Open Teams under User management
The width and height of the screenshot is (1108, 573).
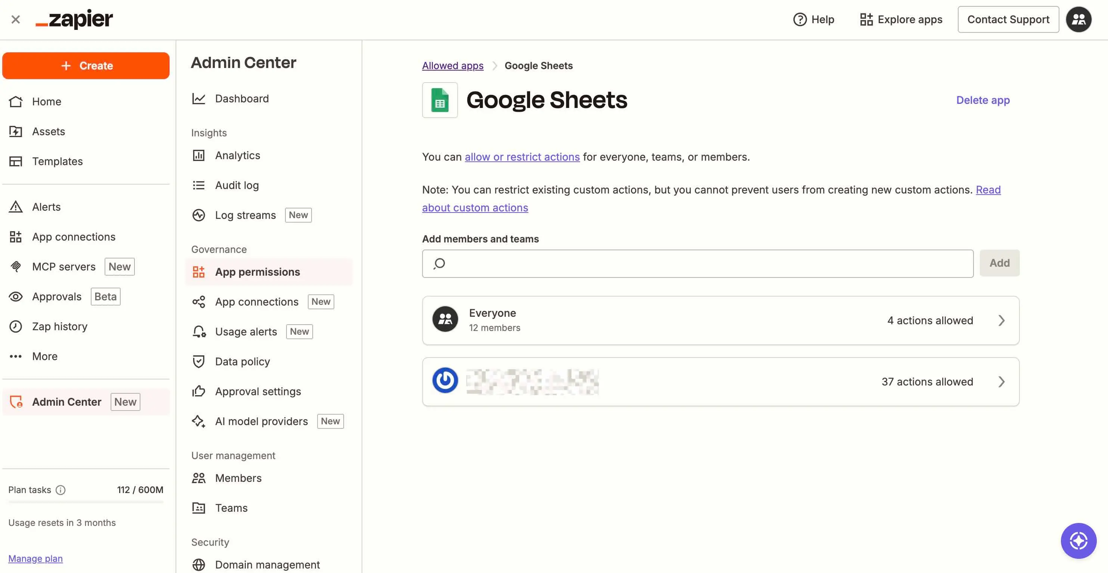pos(269,508)
